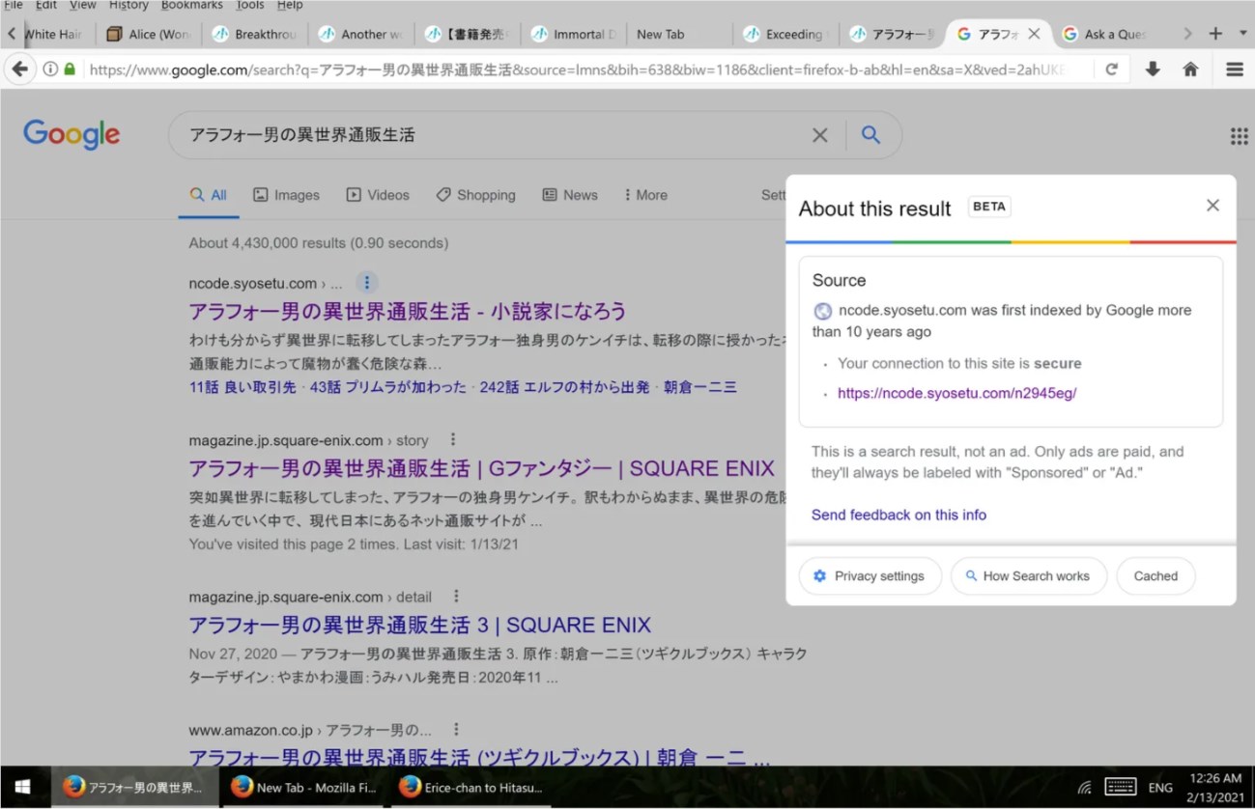Click the Google logo
The height and width of the screenshot is (809, 1255).
point(71,135)
